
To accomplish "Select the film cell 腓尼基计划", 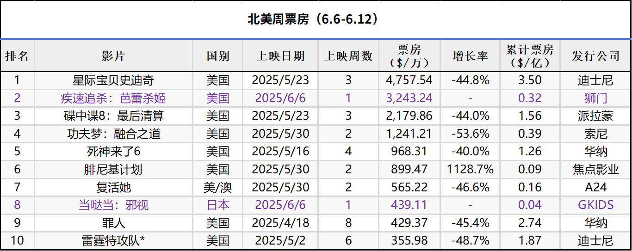I will pos(113,170).
